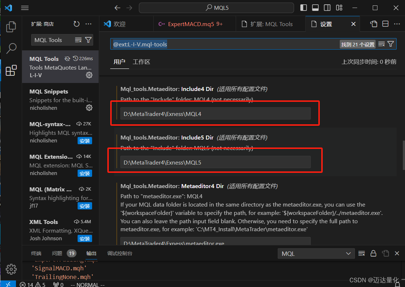Click the 上次同步时间 sync status text
405x287 pixels.
click(x=369, y=62)
